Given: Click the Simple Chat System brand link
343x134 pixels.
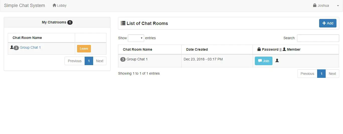Looking at the screenshot, I should tap(24, 5).
